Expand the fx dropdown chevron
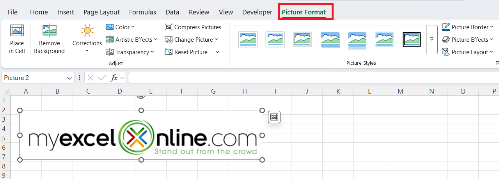The image size is (499, 179). pos(122,78)
